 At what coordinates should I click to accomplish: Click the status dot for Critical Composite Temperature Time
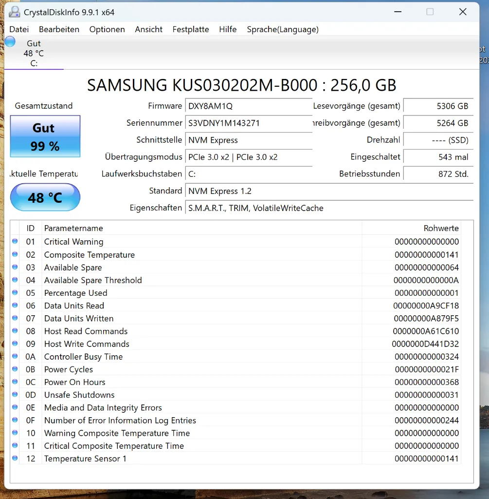[15, 445]
